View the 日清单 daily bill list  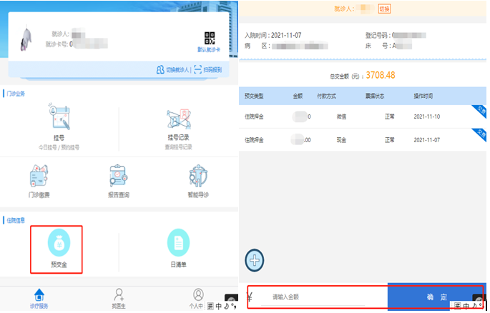click(x=178, y=247)
